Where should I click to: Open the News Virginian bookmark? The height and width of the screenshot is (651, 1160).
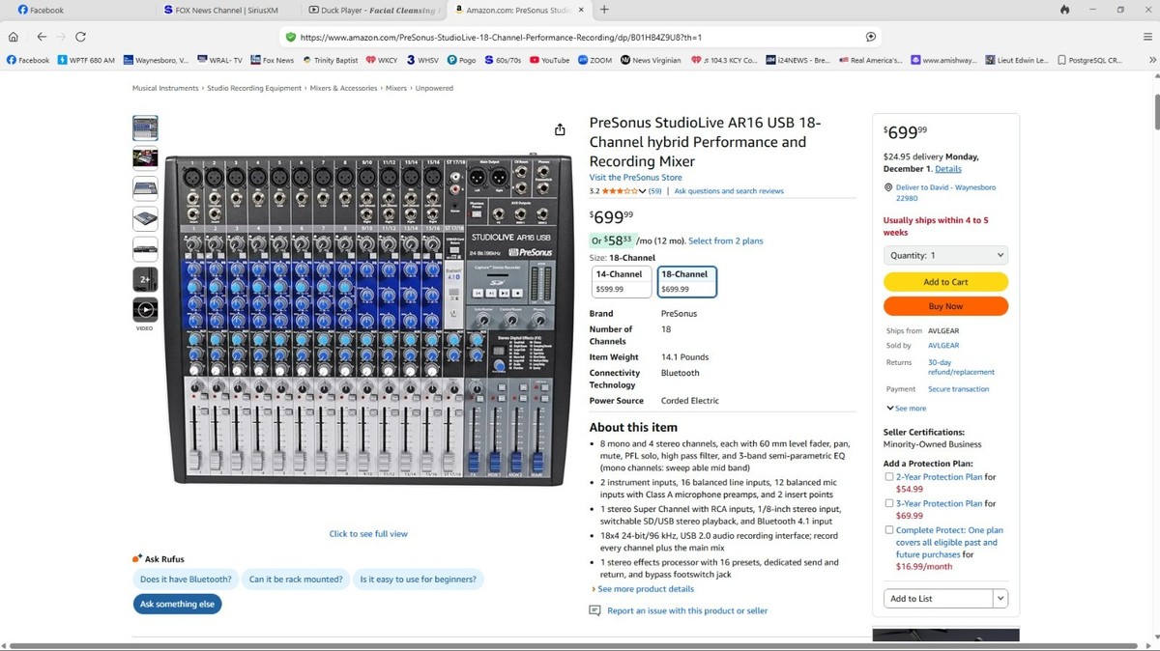tap(650, 60)
